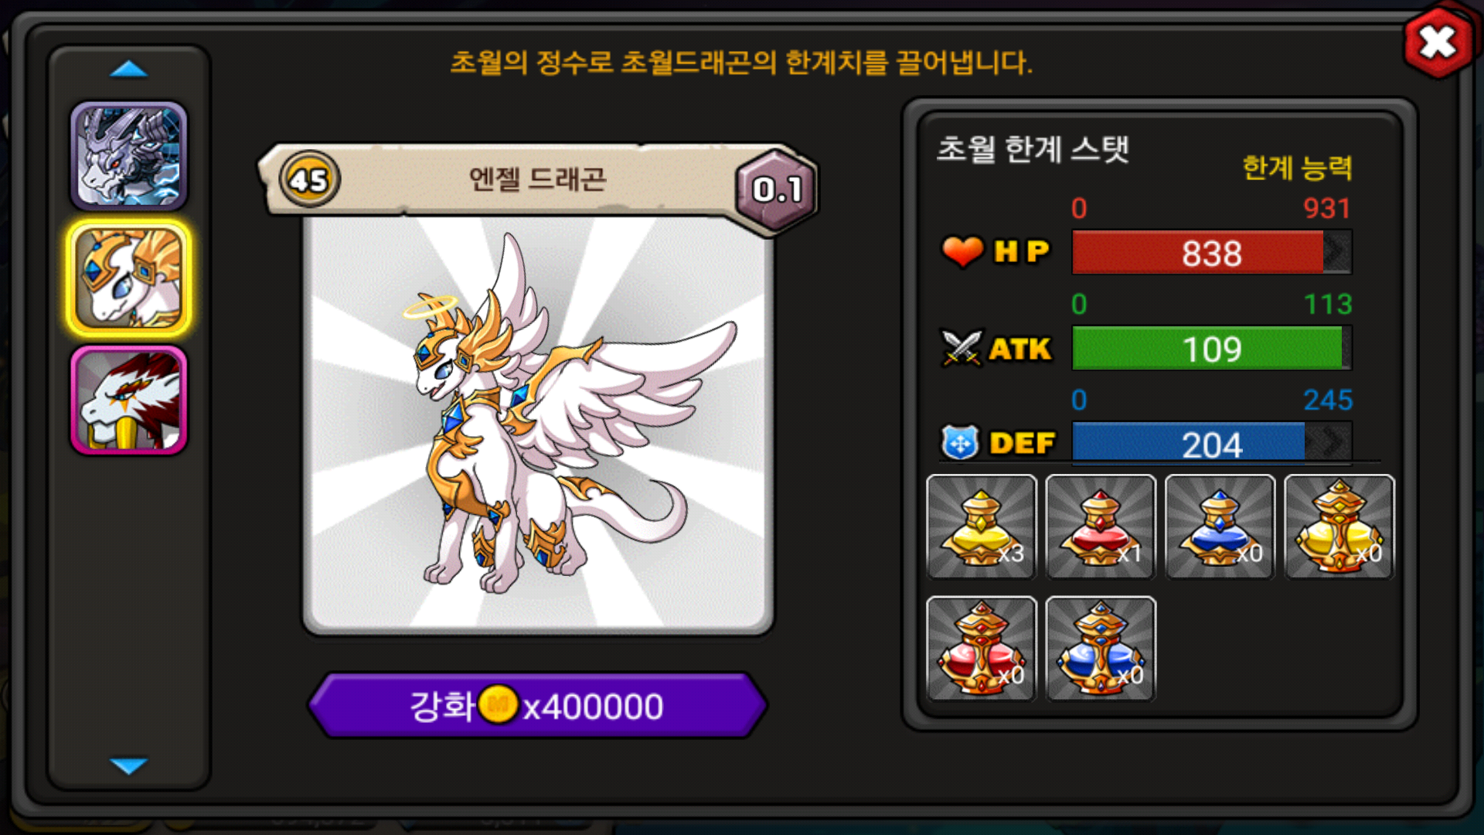This screenshot has height=835, width=1484.
Task: Select the large red potion in bottom row
Action: (x=982, y=648)
